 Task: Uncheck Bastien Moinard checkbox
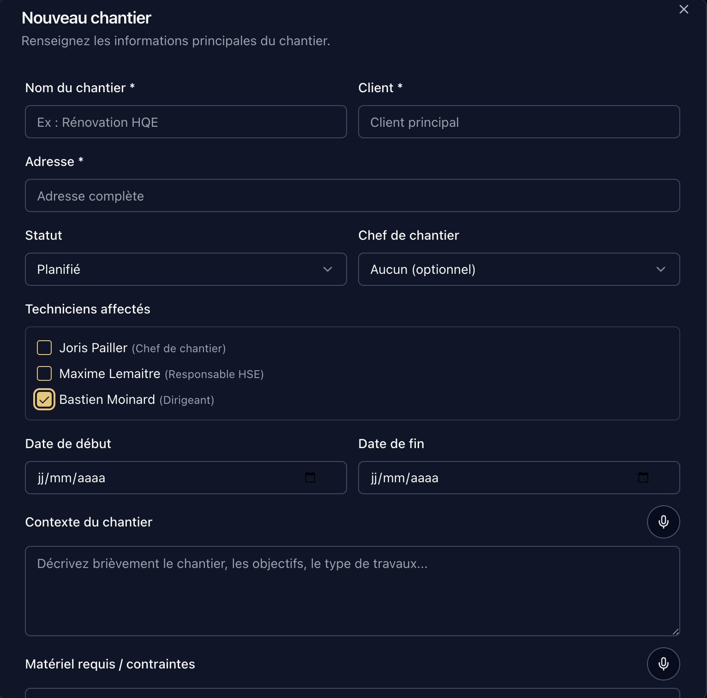[x=44, y=399]
